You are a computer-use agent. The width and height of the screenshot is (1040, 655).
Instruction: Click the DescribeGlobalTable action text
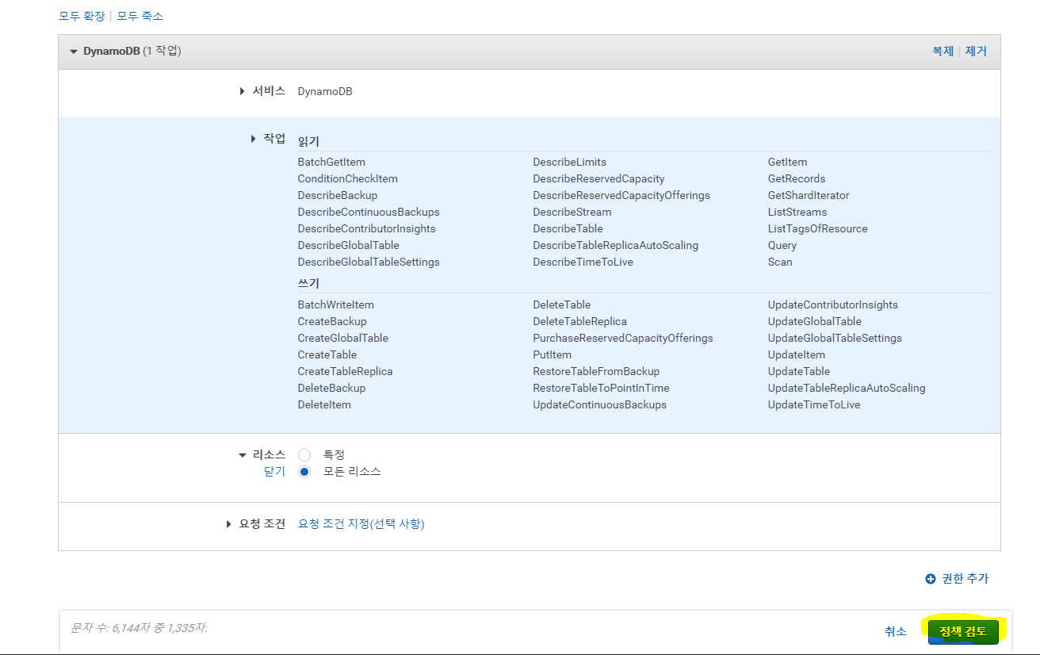[349, 245]
